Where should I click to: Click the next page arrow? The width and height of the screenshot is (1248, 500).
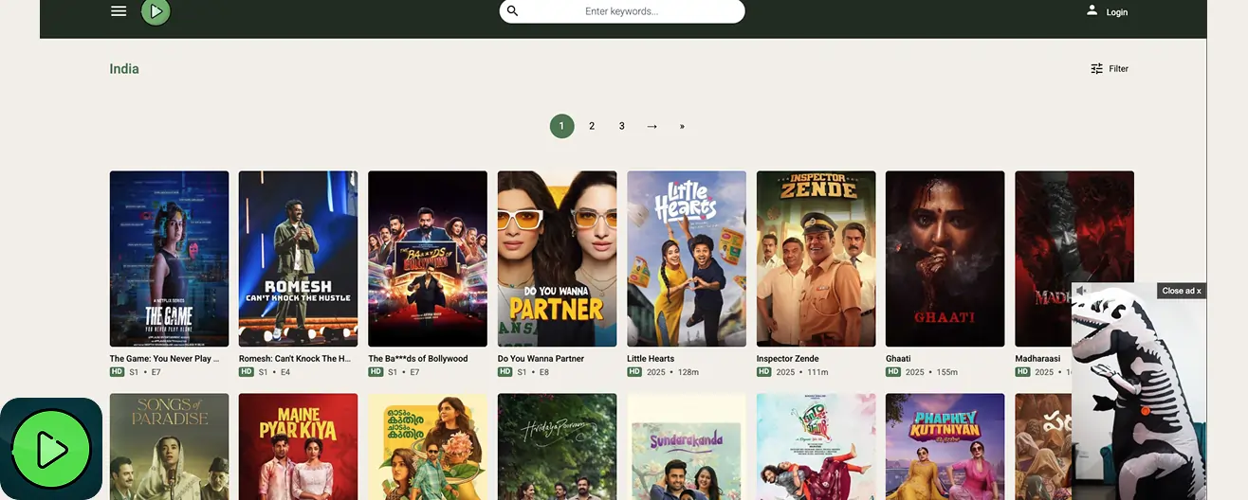click(x=652, y=126)
